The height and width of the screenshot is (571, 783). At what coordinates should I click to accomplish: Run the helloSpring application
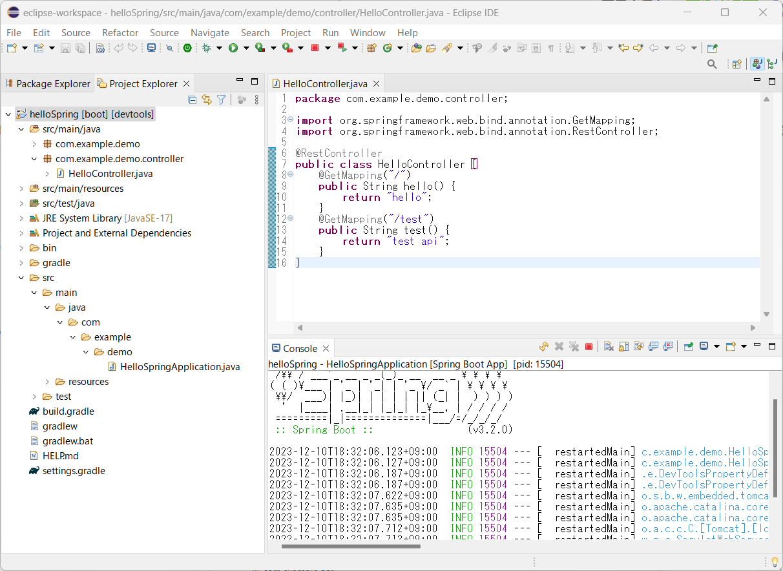233,48
